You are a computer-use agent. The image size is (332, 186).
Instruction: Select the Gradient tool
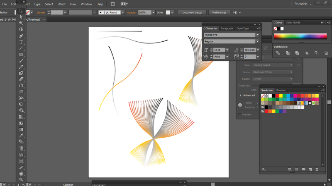pos(21,129)
